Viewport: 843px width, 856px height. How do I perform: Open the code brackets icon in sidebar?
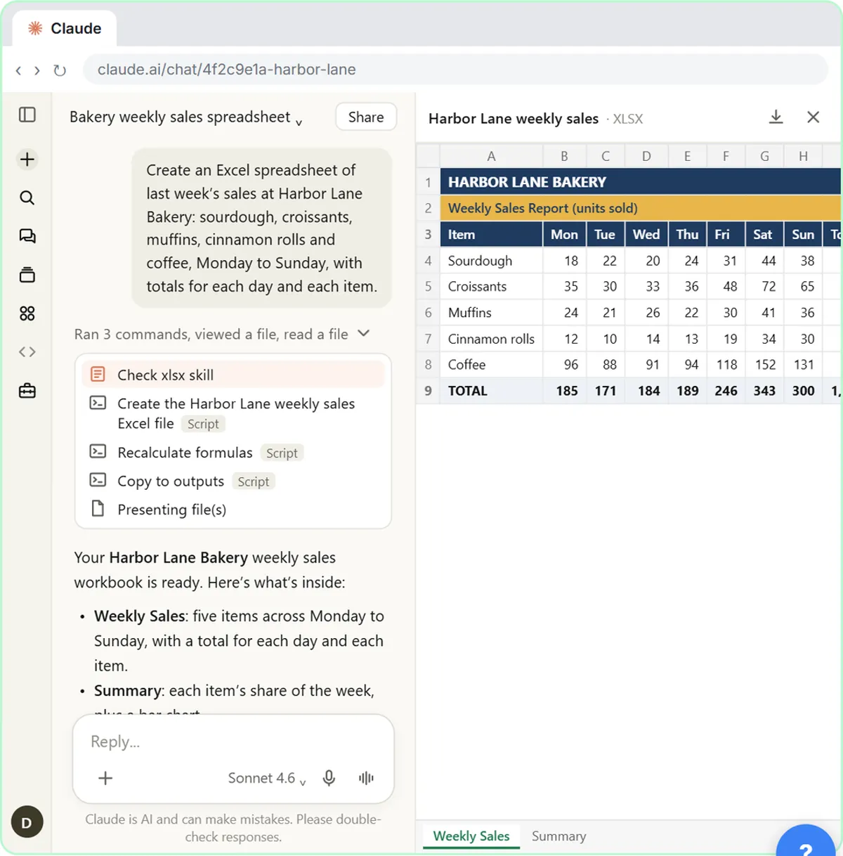27,352
